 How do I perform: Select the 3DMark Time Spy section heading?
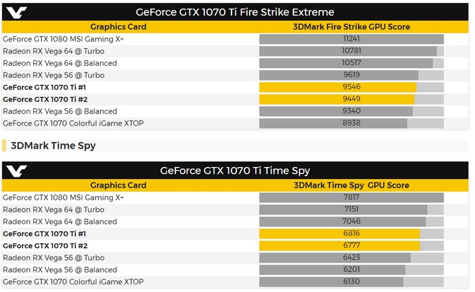point(53,146)
